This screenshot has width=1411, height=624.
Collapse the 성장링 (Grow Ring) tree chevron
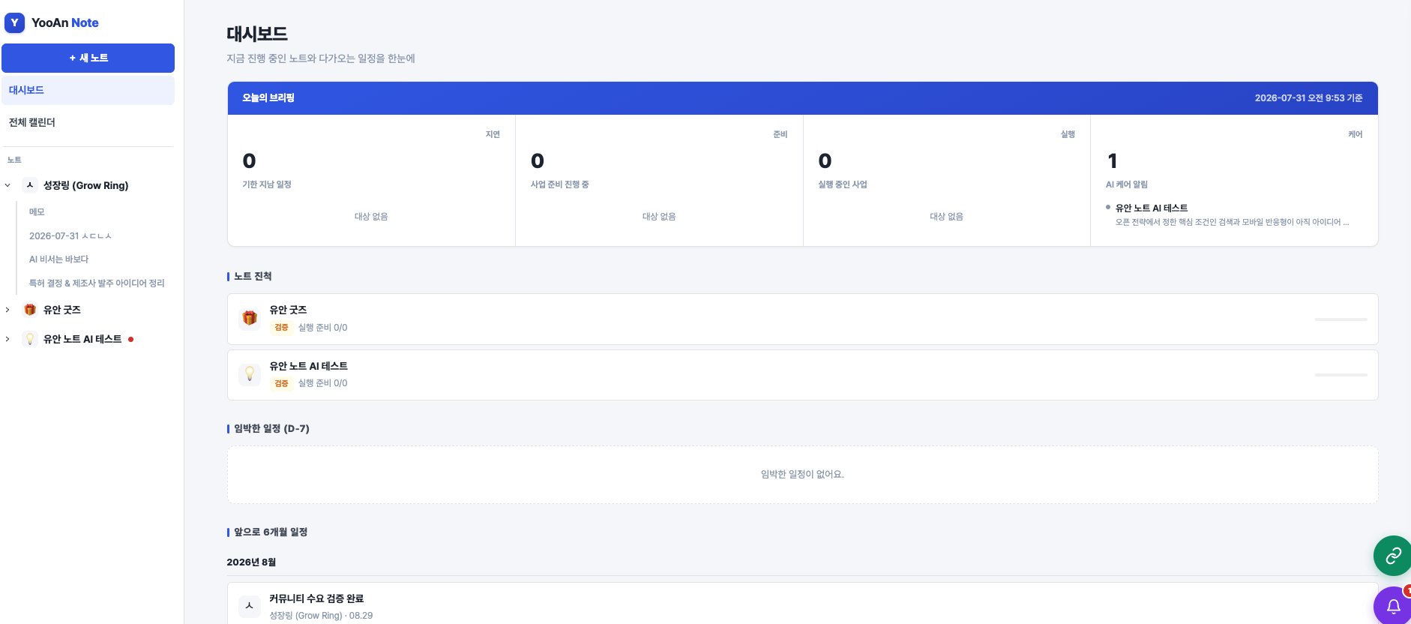tap(7, 185)
